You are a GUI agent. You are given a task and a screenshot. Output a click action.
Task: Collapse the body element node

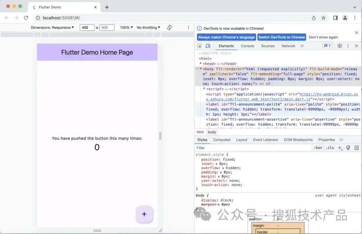pyautogui.click(x=201, y=69)
